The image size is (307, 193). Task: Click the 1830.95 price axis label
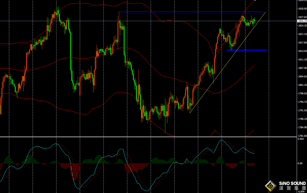(x=302, y=9)
